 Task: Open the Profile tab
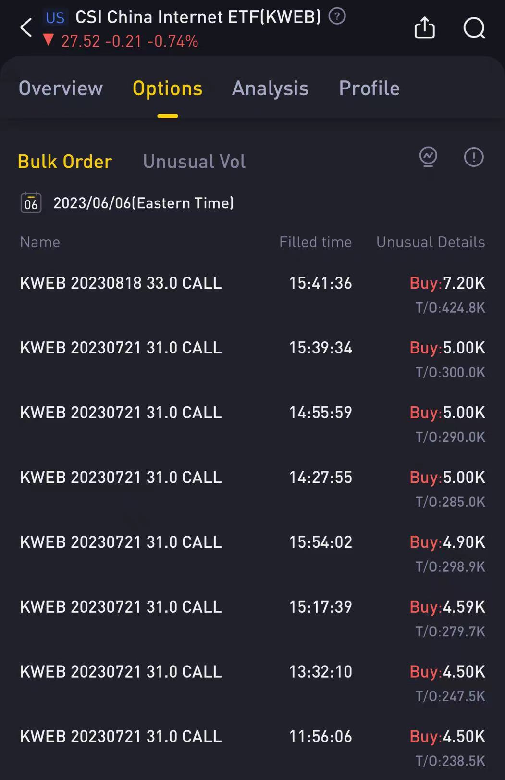tap(370, 88)
